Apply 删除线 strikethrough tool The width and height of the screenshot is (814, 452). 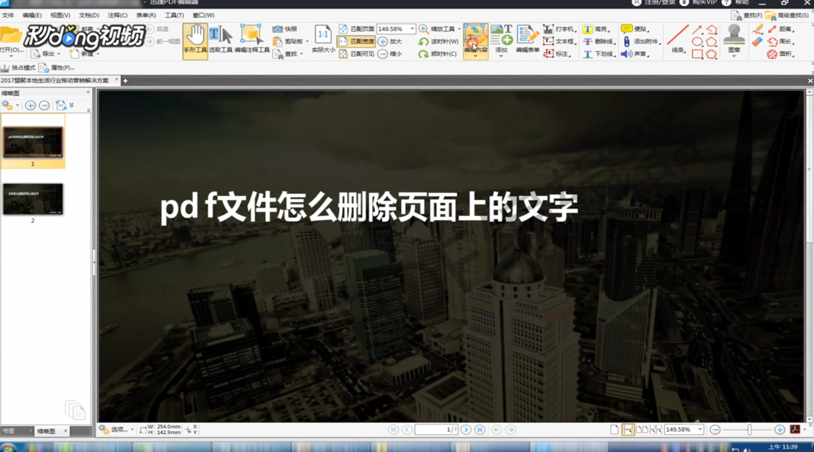click(x=599, y=41)
